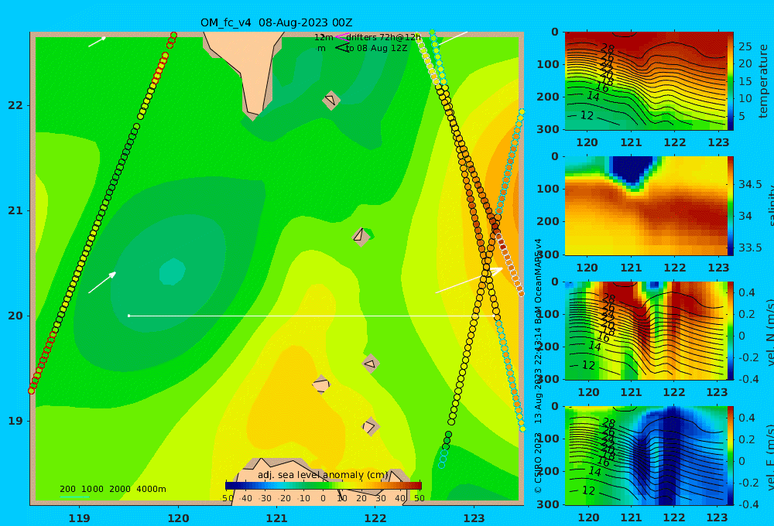Open the vel. N cross-section panel
Image resolution: width=774 pixels, height=526 pixels.
pos(646,330)
